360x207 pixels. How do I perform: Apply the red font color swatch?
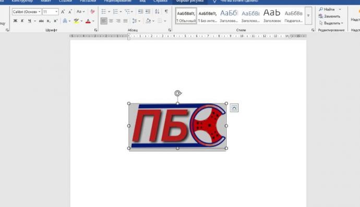tap(88, 21)
